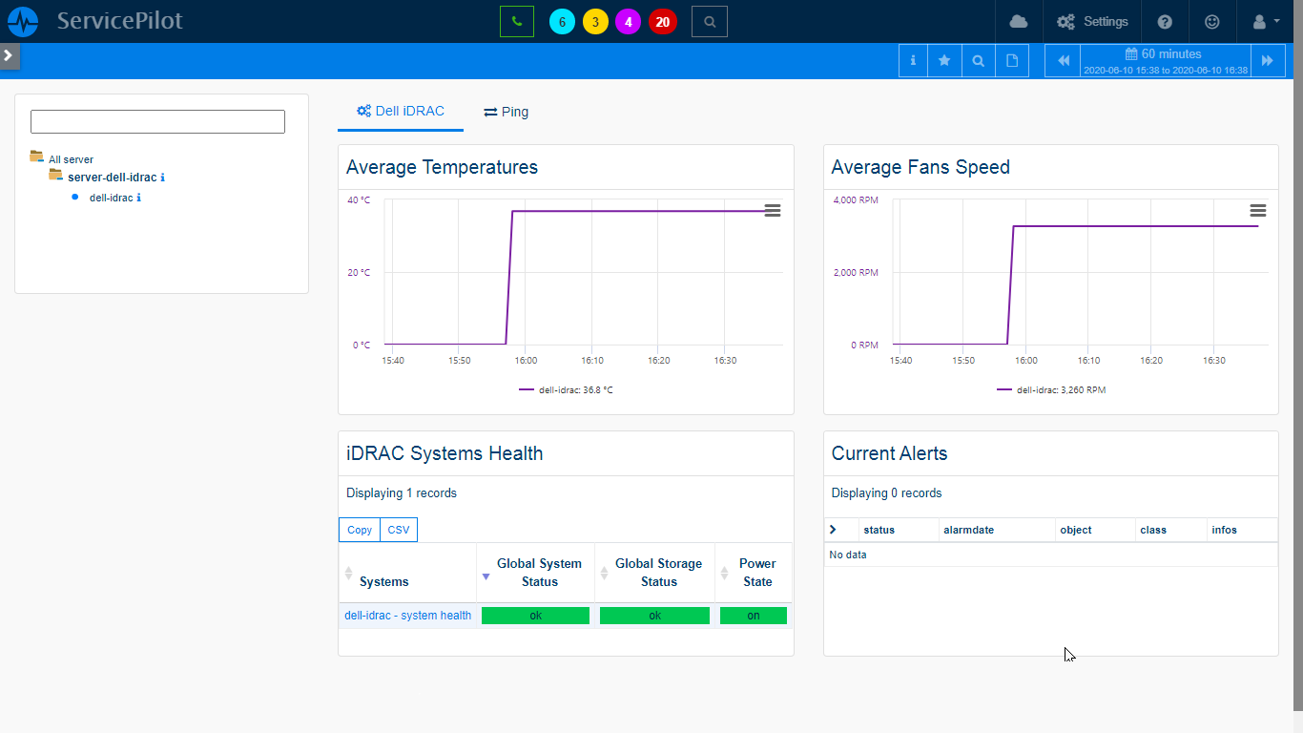
Task: Click the help question mark icon
Action: point(1164,21)
